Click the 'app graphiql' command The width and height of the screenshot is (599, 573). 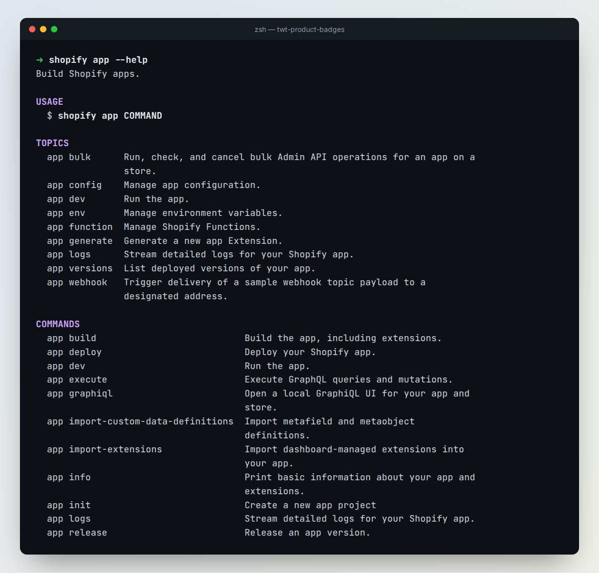pyautogui.click(x=80, y=393)
